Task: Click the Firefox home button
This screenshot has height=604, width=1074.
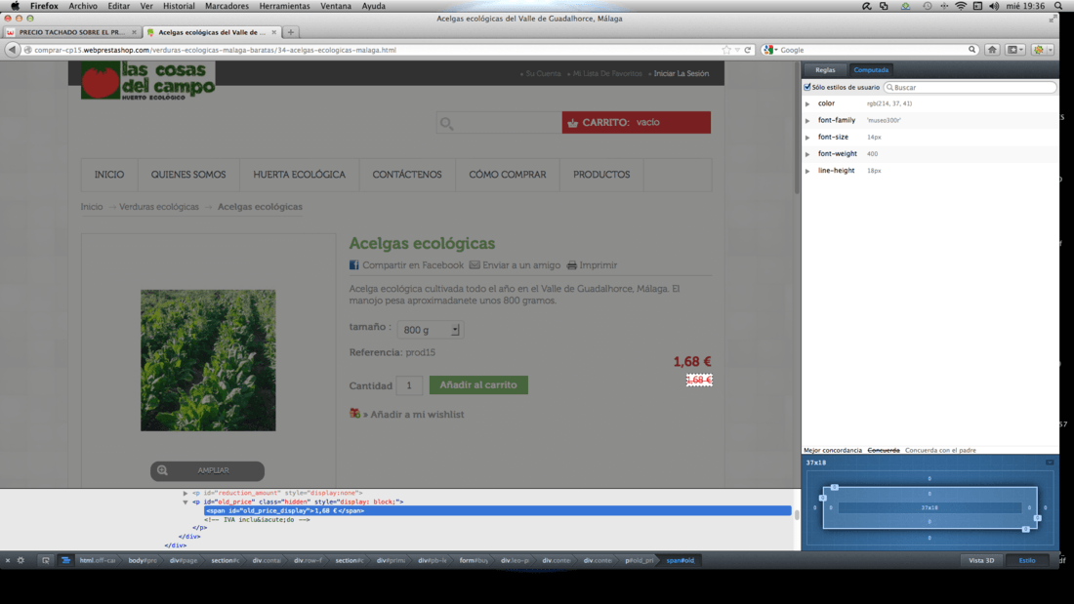Action: pos(992,50)
